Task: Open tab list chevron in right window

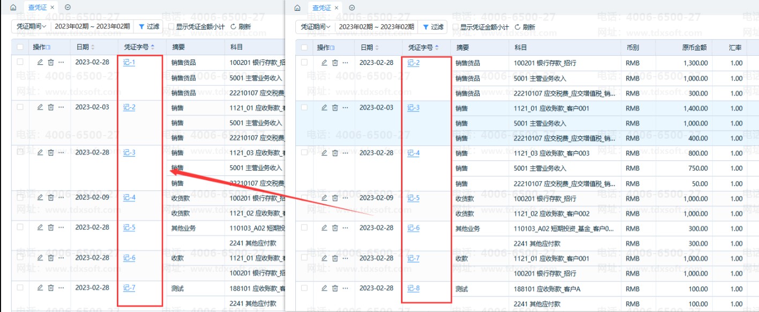Action: [352, 8]
